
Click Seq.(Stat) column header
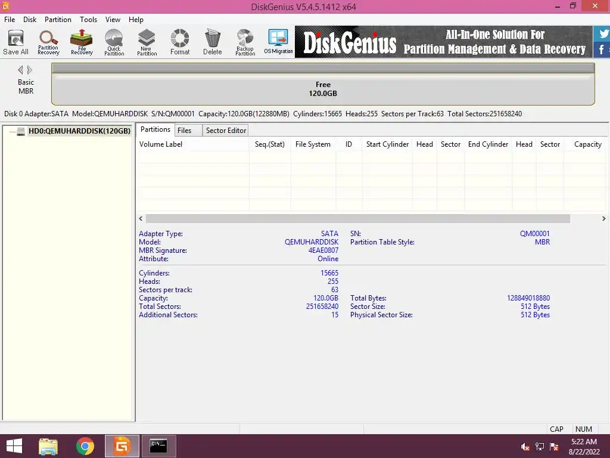[270, 144]
